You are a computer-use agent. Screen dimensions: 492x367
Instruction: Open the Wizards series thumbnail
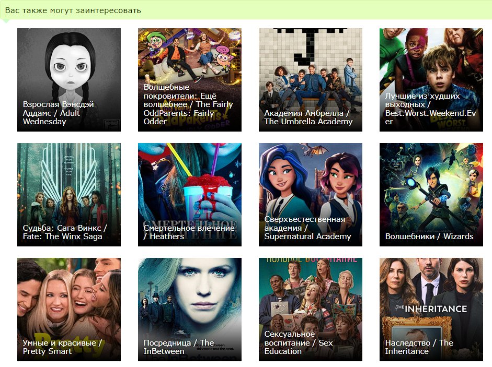tap(431, 183)
